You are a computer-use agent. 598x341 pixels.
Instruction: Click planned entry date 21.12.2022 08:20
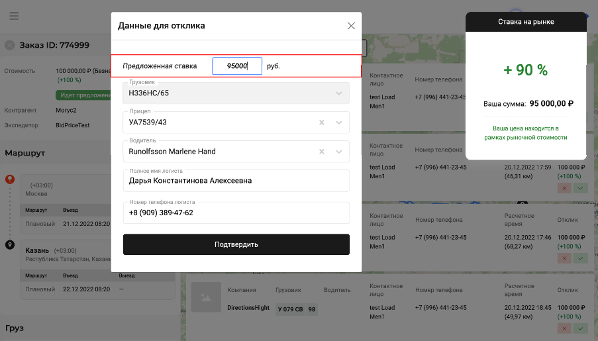(x=87, y=224)
